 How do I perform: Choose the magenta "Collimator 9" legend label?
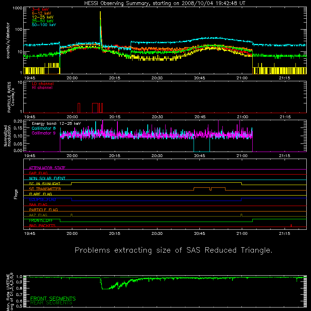pos(44,133)
